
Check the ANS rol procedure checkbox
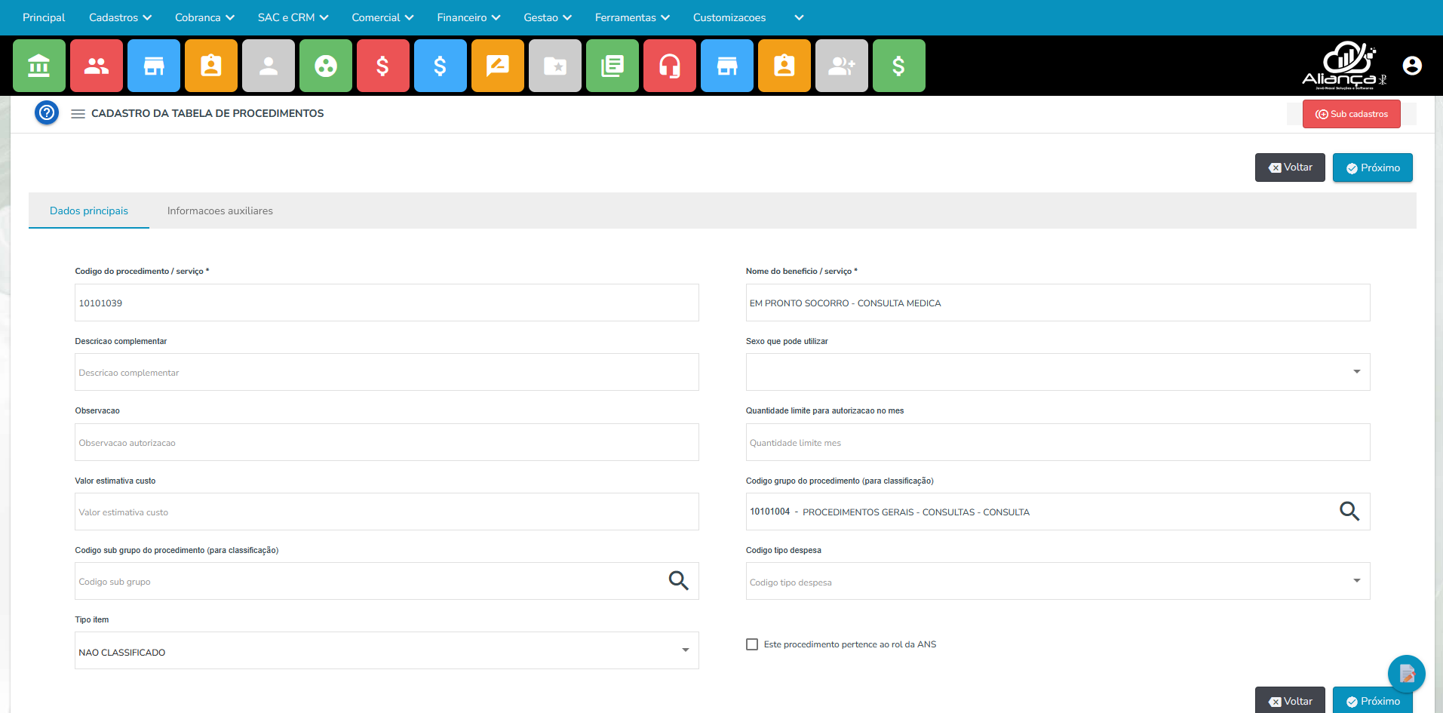pyautogui.click(x=752, y=644)
